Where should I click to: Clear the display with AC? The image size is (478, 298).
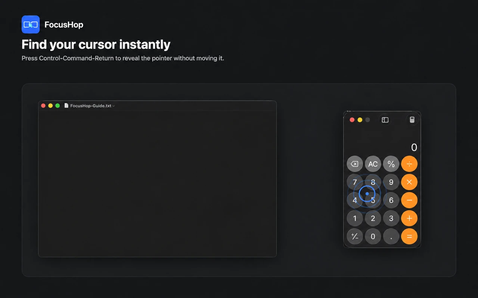tap(373, 164)
